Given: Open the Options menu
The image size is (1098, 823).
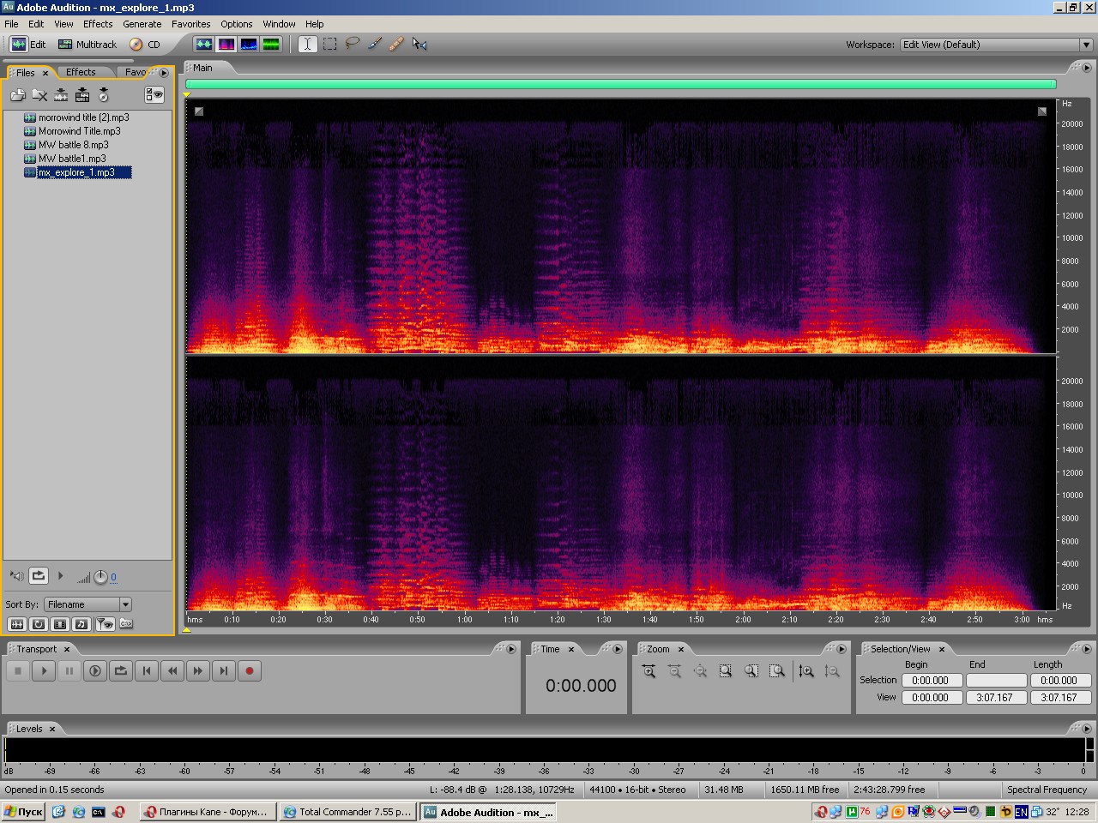Looking at the screenshot, I should click(236, 24).
